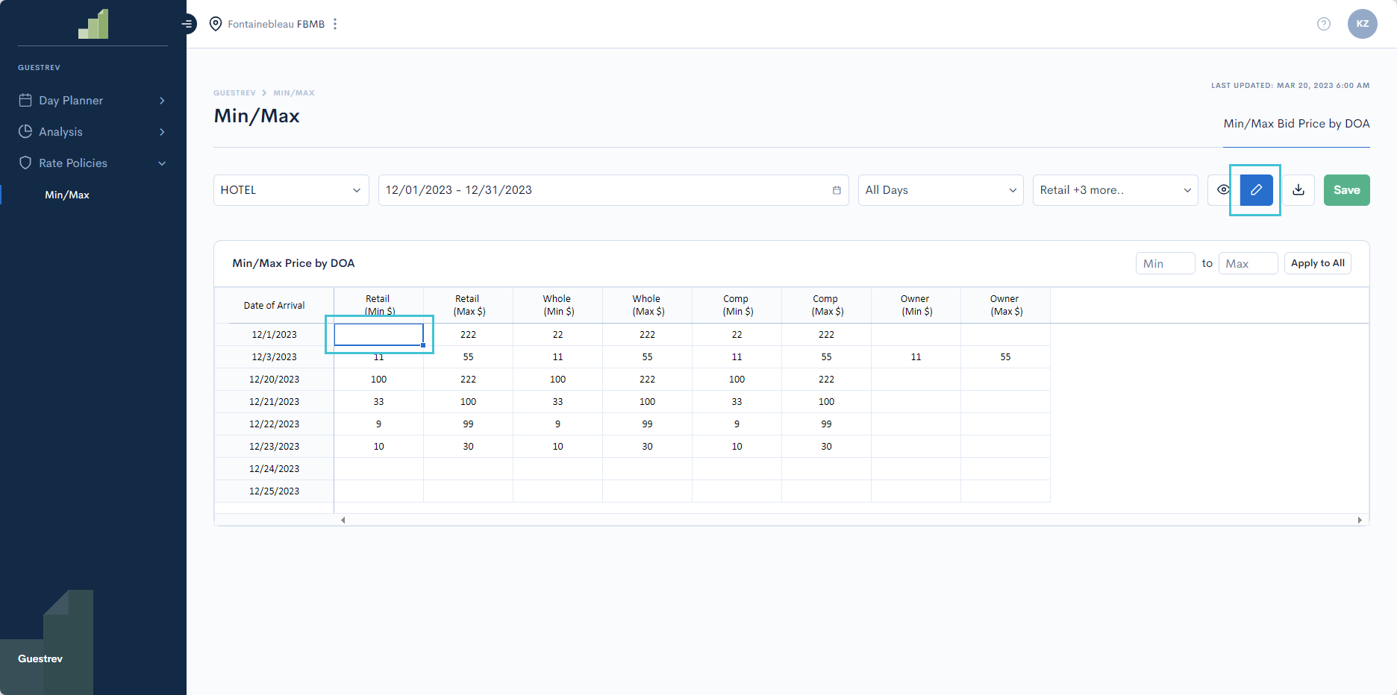Activate the pencil edit mode button
1397x695 pixels.
coord(1257,190)
